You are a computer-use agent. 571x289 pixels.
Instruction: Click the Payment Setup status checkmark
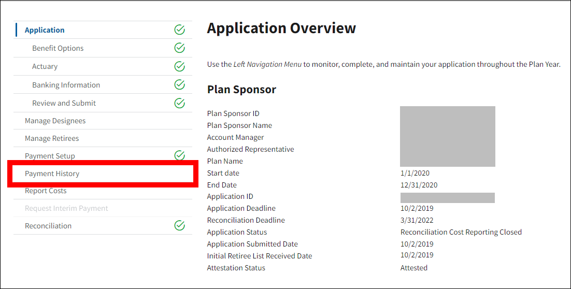tap(179, 155)
